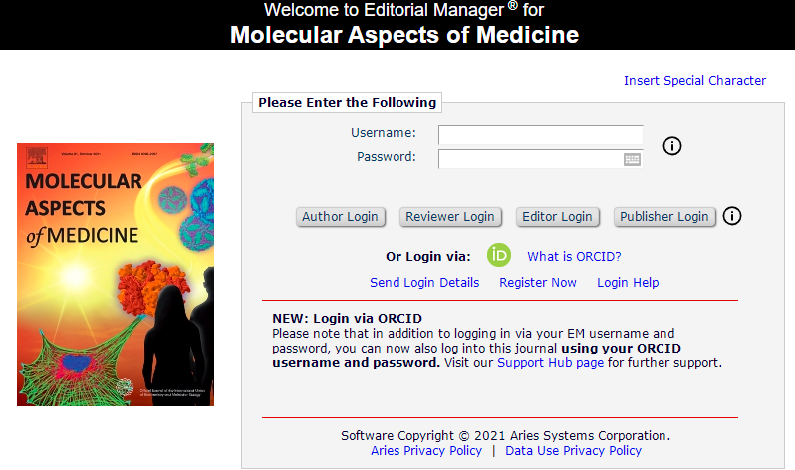This screenshot has width=795, height=470.
Task: Open the Aries Privacy Policy link
Action: point(426,451)
